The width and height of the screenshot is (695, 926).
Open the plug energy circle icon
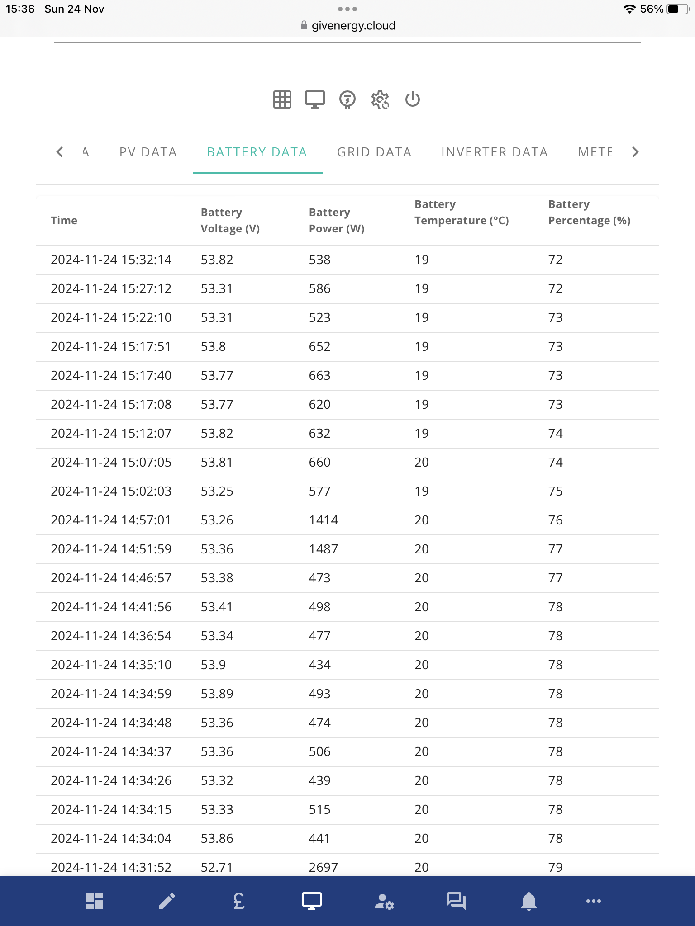pos(347,99)
